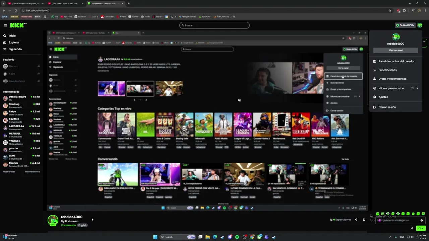
Task: Open the ChatGPT bookmark
Action: tap(80, 17)
